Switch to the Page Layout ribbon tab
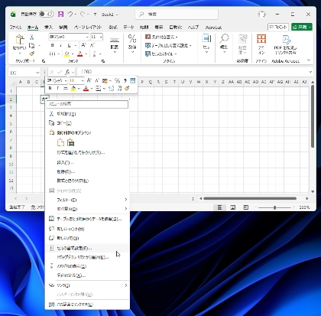 pyautogui.click(x=88, y=27)
